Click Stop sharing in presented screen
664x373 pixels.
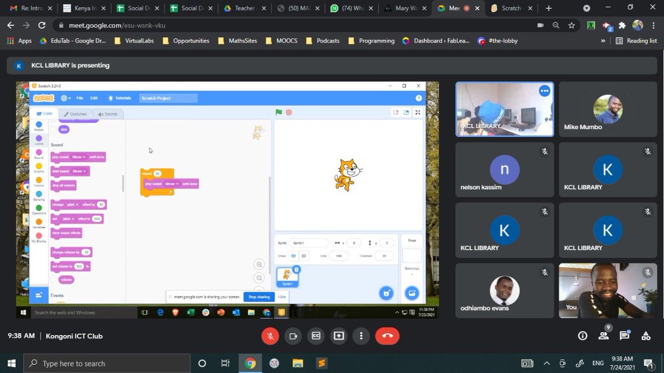coord(259,297)
